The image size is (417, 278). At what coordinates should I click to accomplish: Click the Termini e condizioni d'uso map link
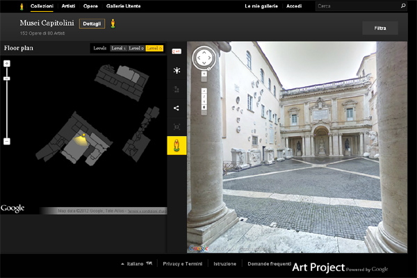click(147, 211)
